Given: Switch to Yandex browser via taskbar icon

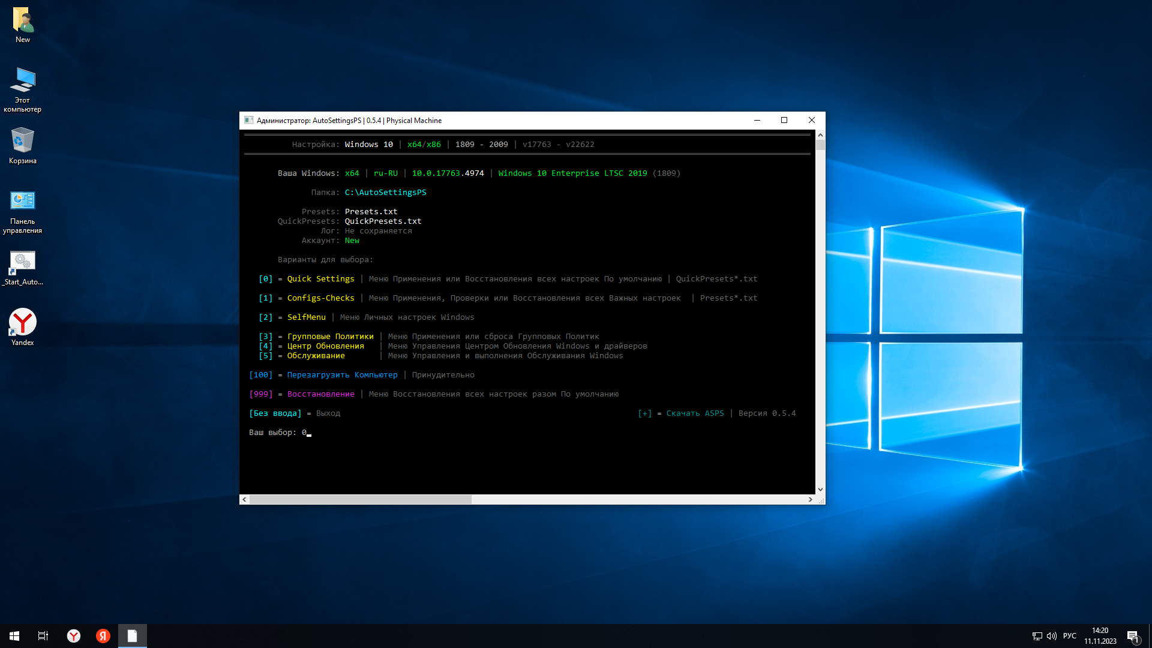Looking at the screenshot, I should pos(74,635).
